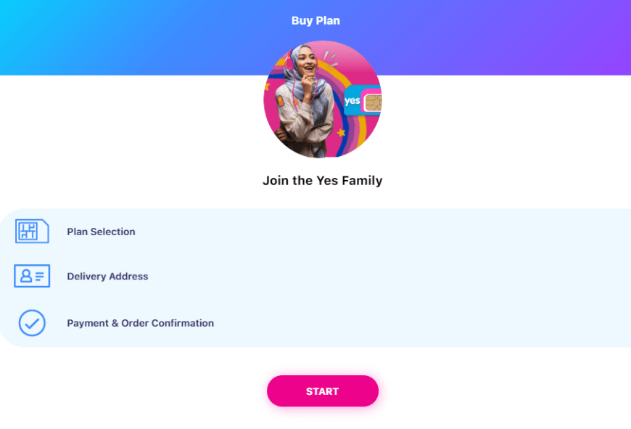The width and height of the screenshot is (631, 429).
Task: Click the ID card Delivery Address icon
Action: [x=32, y=276]
